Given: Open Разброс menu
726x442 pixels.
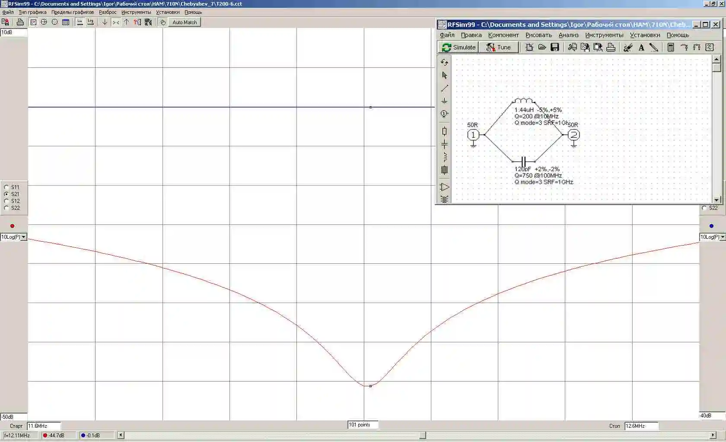Looking at the screenshot, I should [x=108, y=12].
